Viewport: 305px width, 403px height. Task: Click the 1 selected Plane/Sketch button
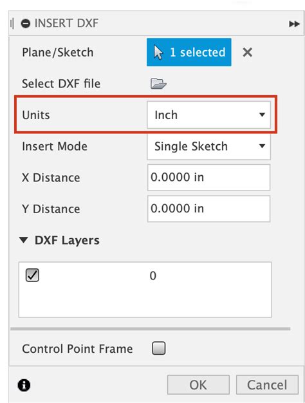pos(189,52)
